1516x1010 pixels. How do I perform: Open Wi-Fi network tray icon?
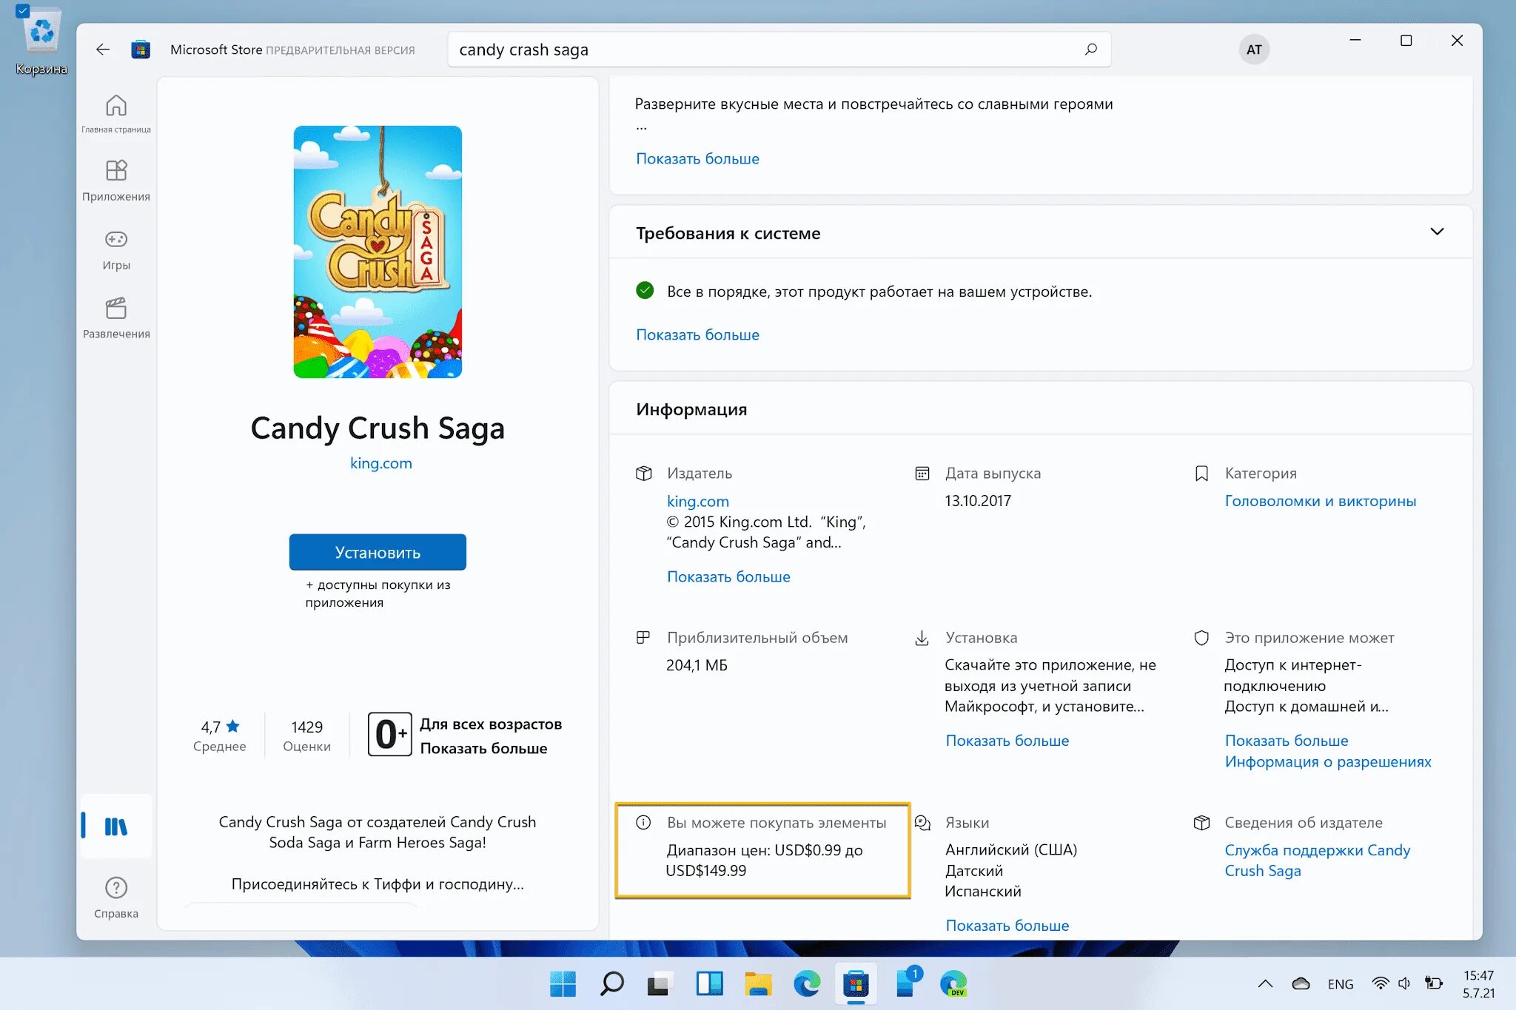[1380, 983]
